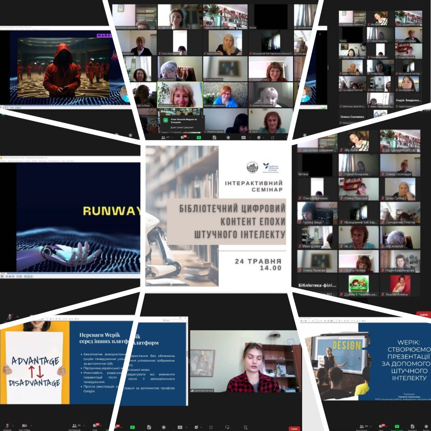Click 'Надія Владими...' name in top-right gallery
The image size is (431, 431).
pos(408,100)
